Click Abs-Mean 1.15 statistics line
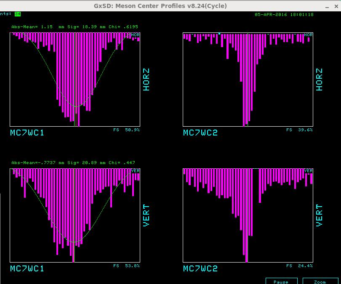 [75, 27]
